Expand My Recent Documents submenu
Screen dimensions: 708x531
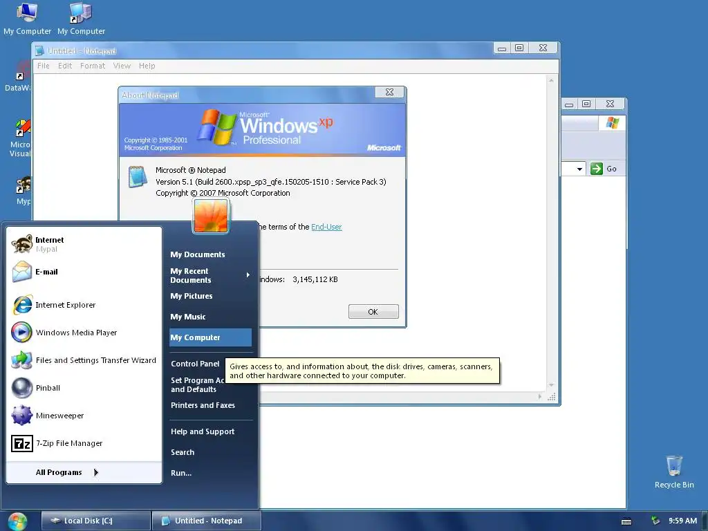click(x=210, y=275)
